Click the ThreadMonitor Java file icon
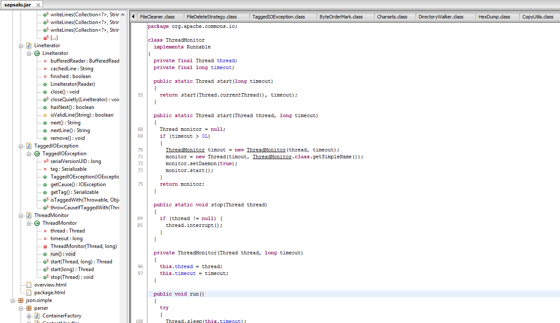Image resolution: width=560 pixels, height=323 pixels. pos(29,215)
